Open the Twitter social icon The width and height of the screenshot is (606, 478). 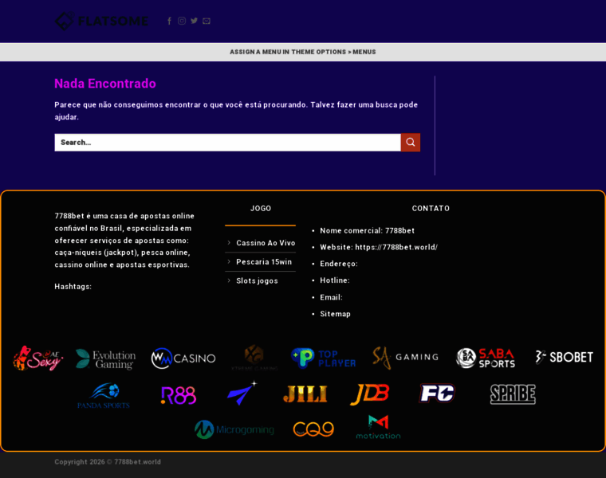pyautogui.click(x=194, y=21)
